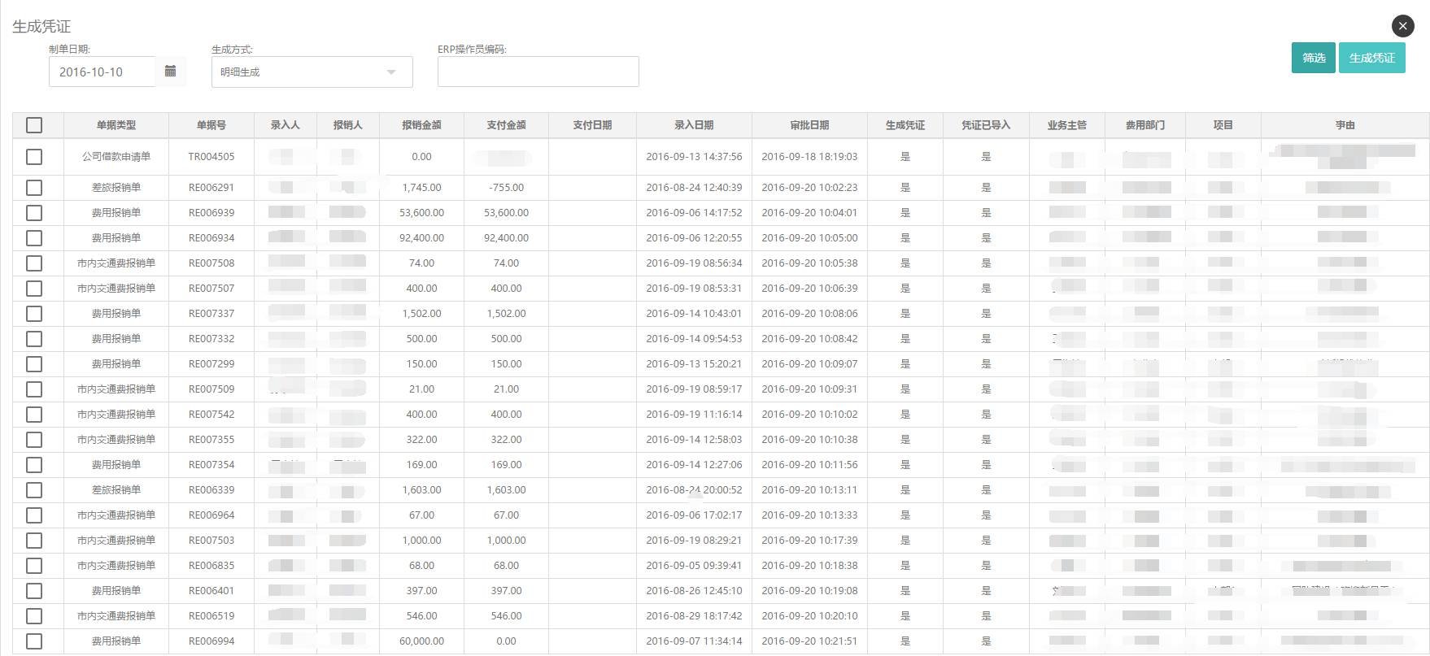This screenshot has height=656, width=1430.
Task: Click the 凭证已导入 column header
Action: coord(986,125)
